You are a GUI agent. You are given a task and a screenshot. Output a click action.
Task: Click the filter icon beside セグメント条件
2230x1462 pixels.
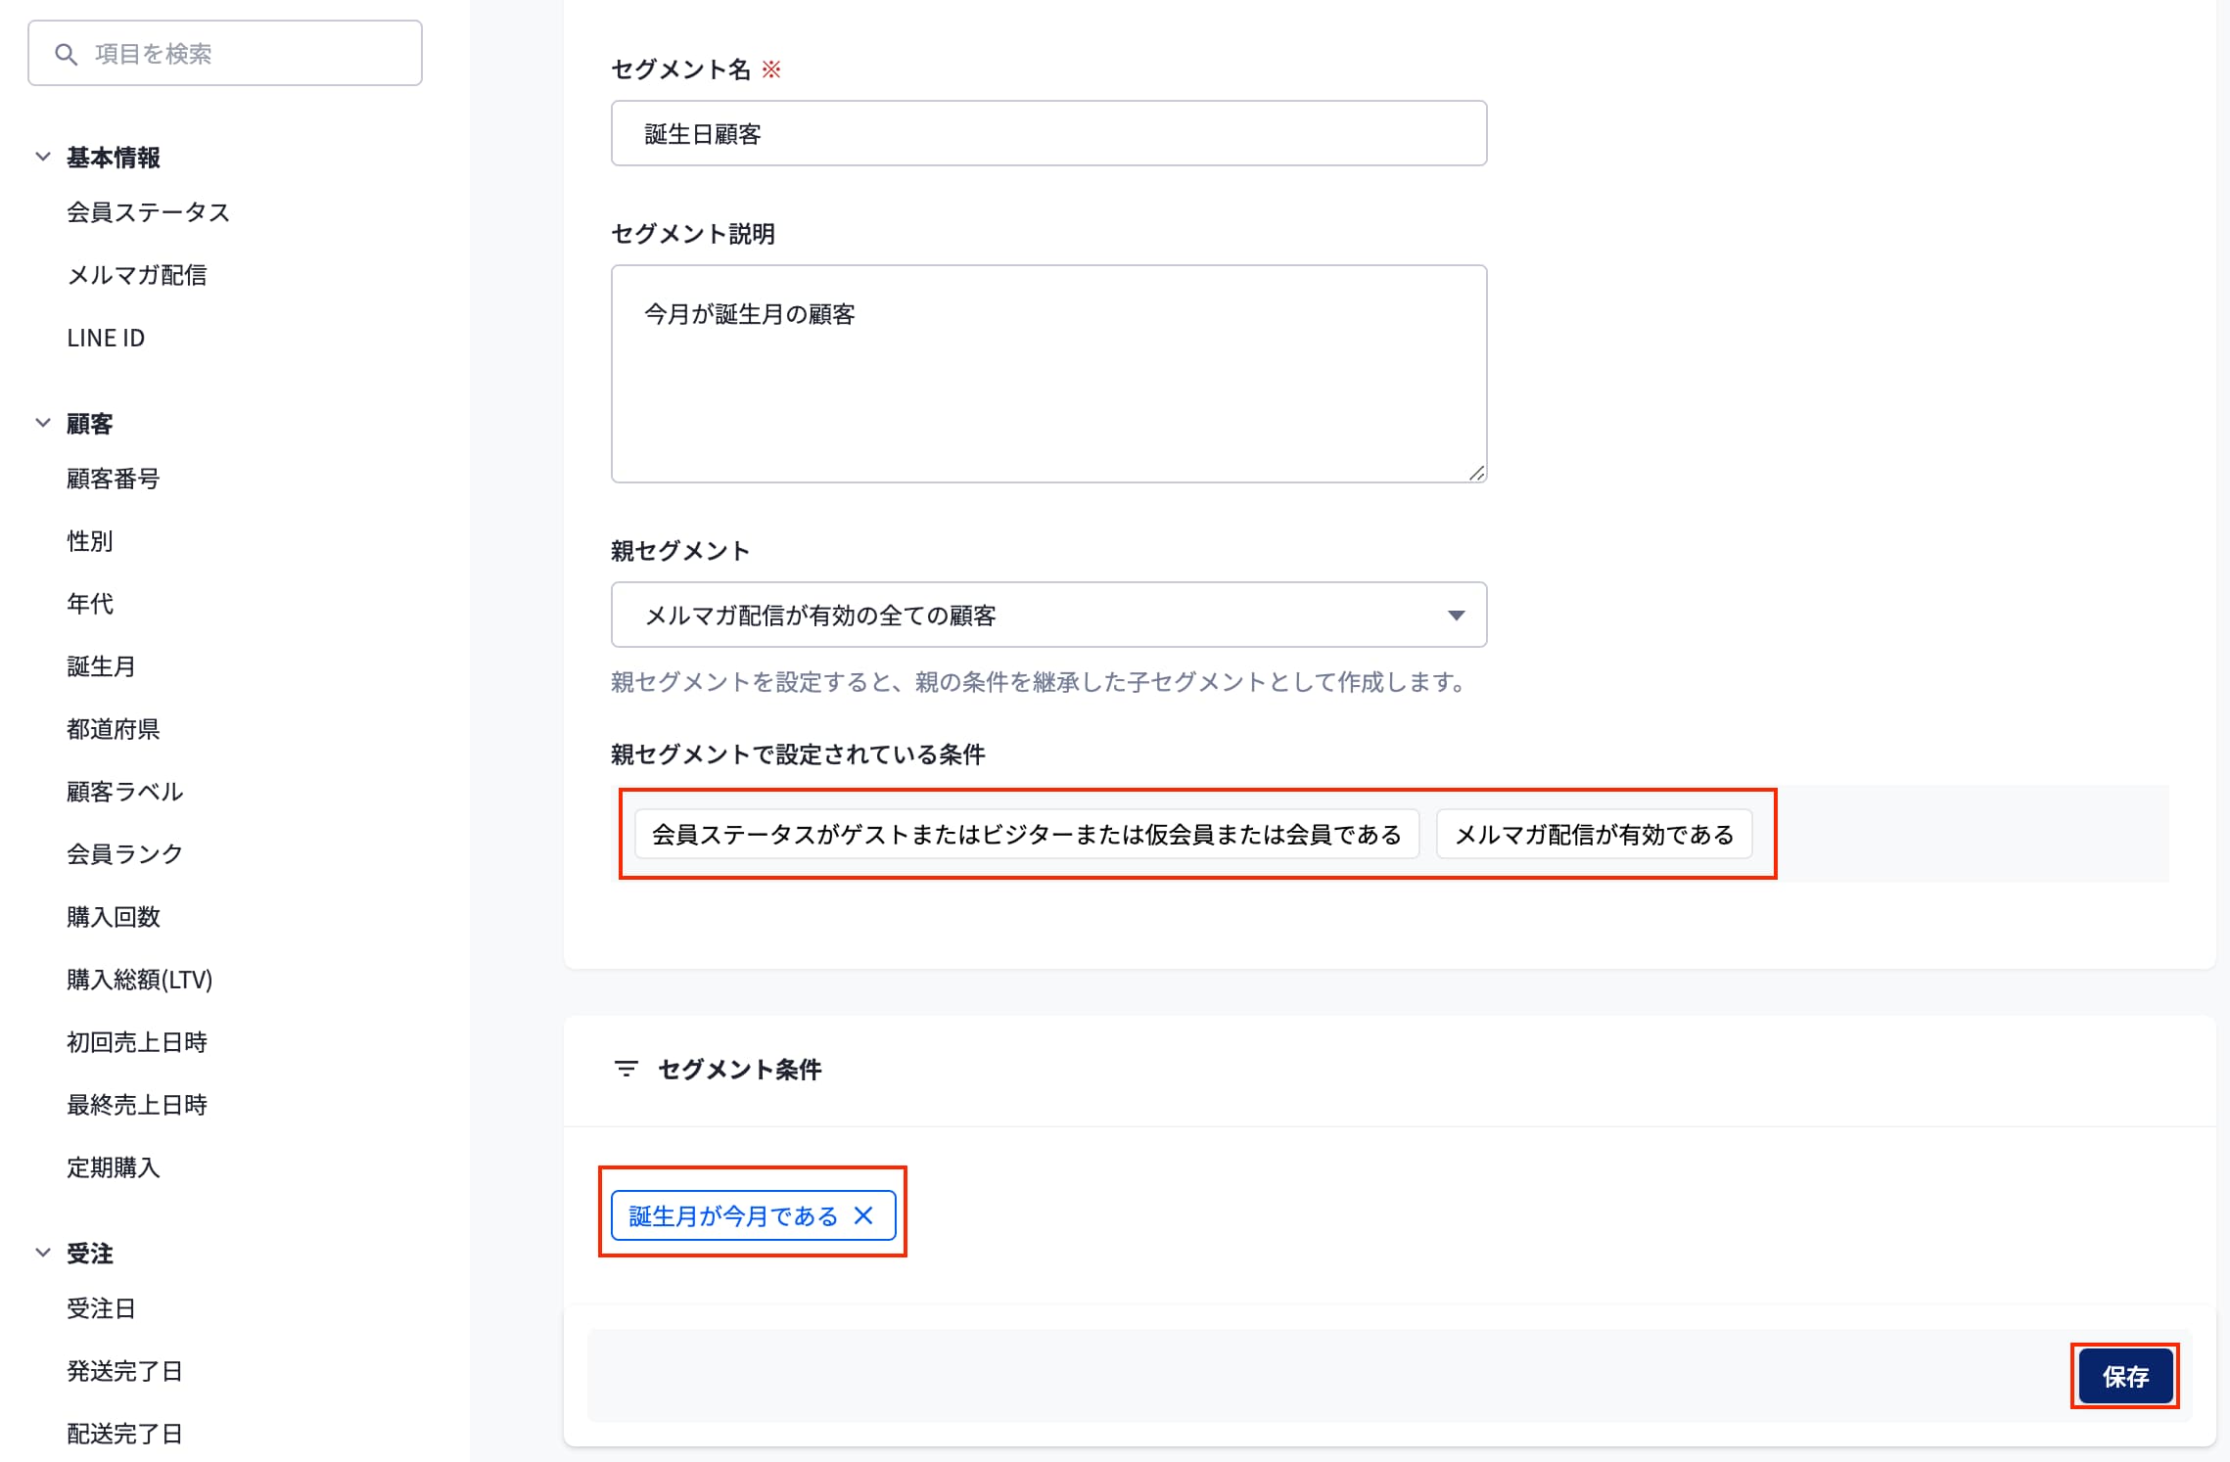627,1070
